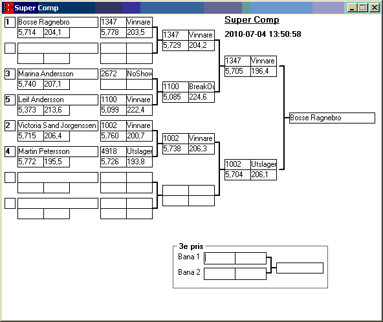Viewport: 383px width, 322px height.
Task: Click the Bana 2 first input field
Action: click(x=219, y=274)
